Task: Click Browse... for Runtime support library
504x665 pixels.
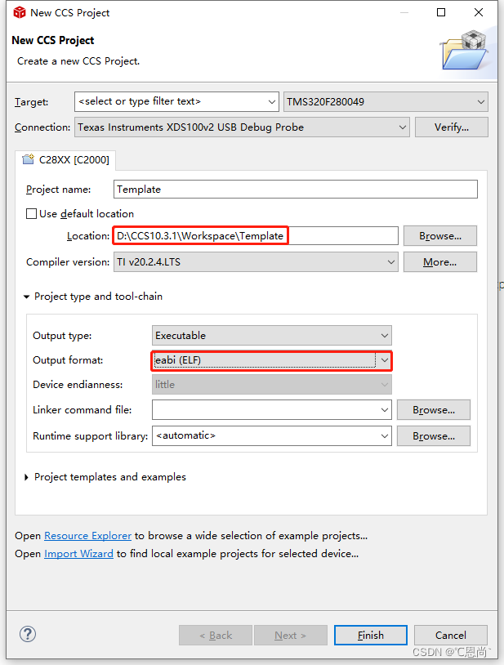Action: click(x=434, y=436)
